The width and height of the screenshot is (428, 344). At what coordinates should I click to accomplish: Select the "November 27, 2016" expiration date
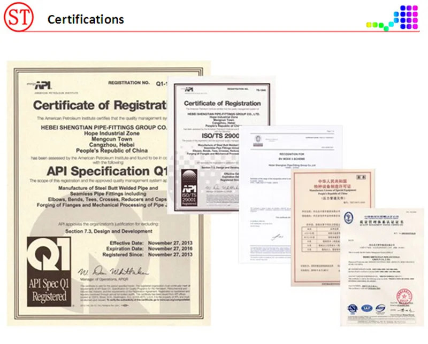pos(170,248)
